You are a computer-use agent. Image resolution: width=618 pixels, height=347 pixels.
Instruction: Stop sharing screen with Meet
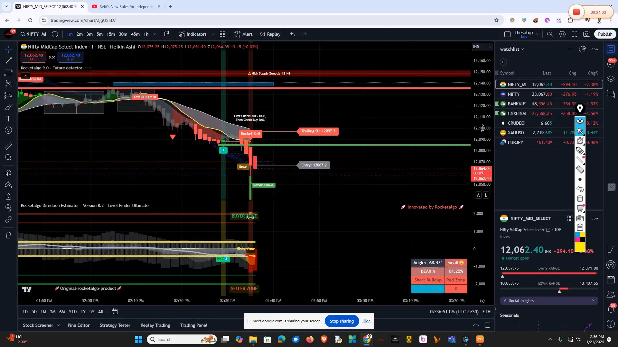[x=342, y=321]
